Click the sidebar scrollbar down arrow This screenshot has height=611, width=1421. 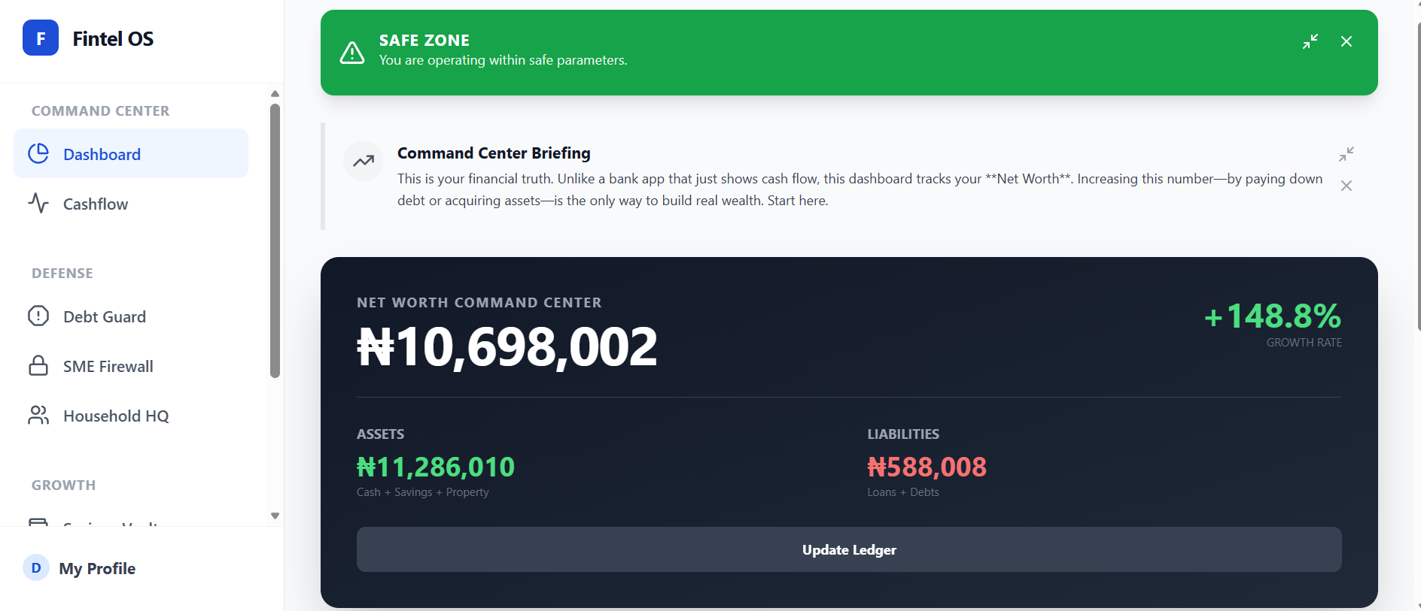point(275,516)
